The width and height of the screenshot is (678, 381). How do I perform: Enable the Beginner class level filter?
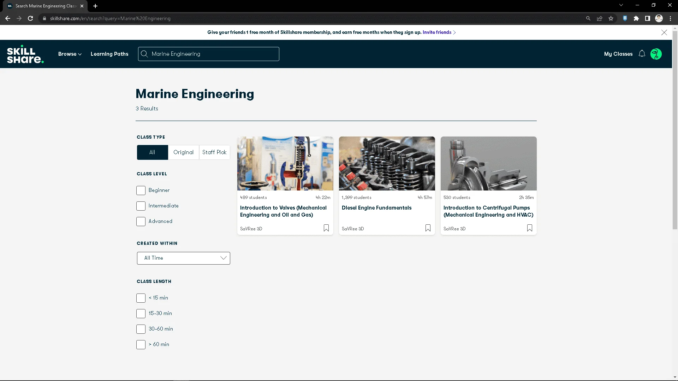pyautogui.click(x=141, y=190)
